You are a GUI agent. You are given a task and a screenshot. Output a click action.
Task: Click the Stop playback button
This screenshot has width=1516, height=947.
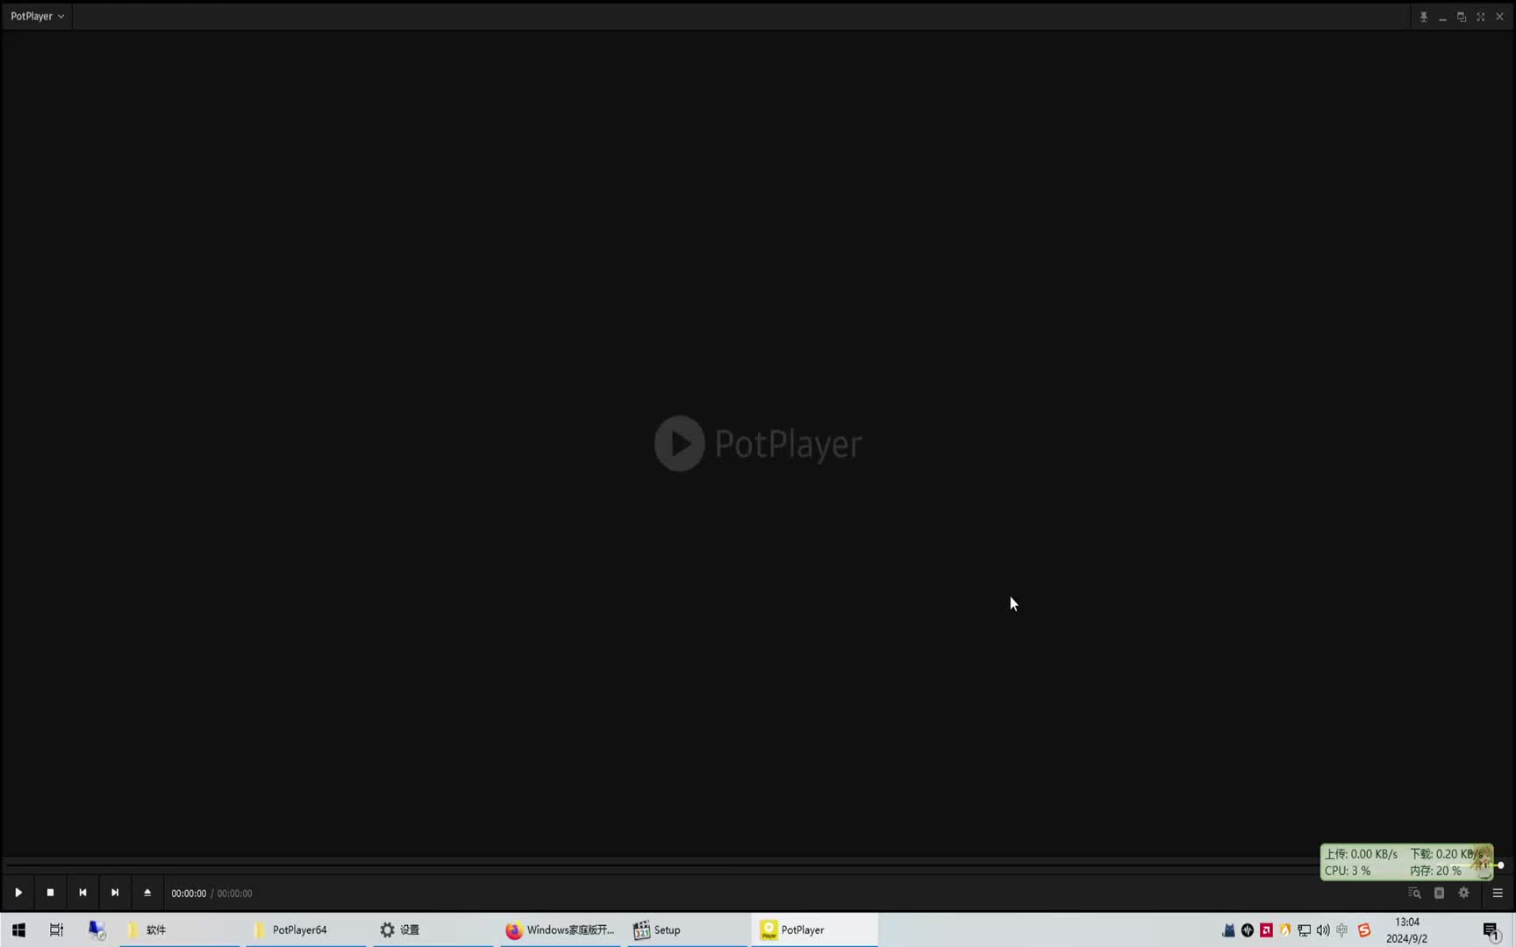(x=50, y=893)
